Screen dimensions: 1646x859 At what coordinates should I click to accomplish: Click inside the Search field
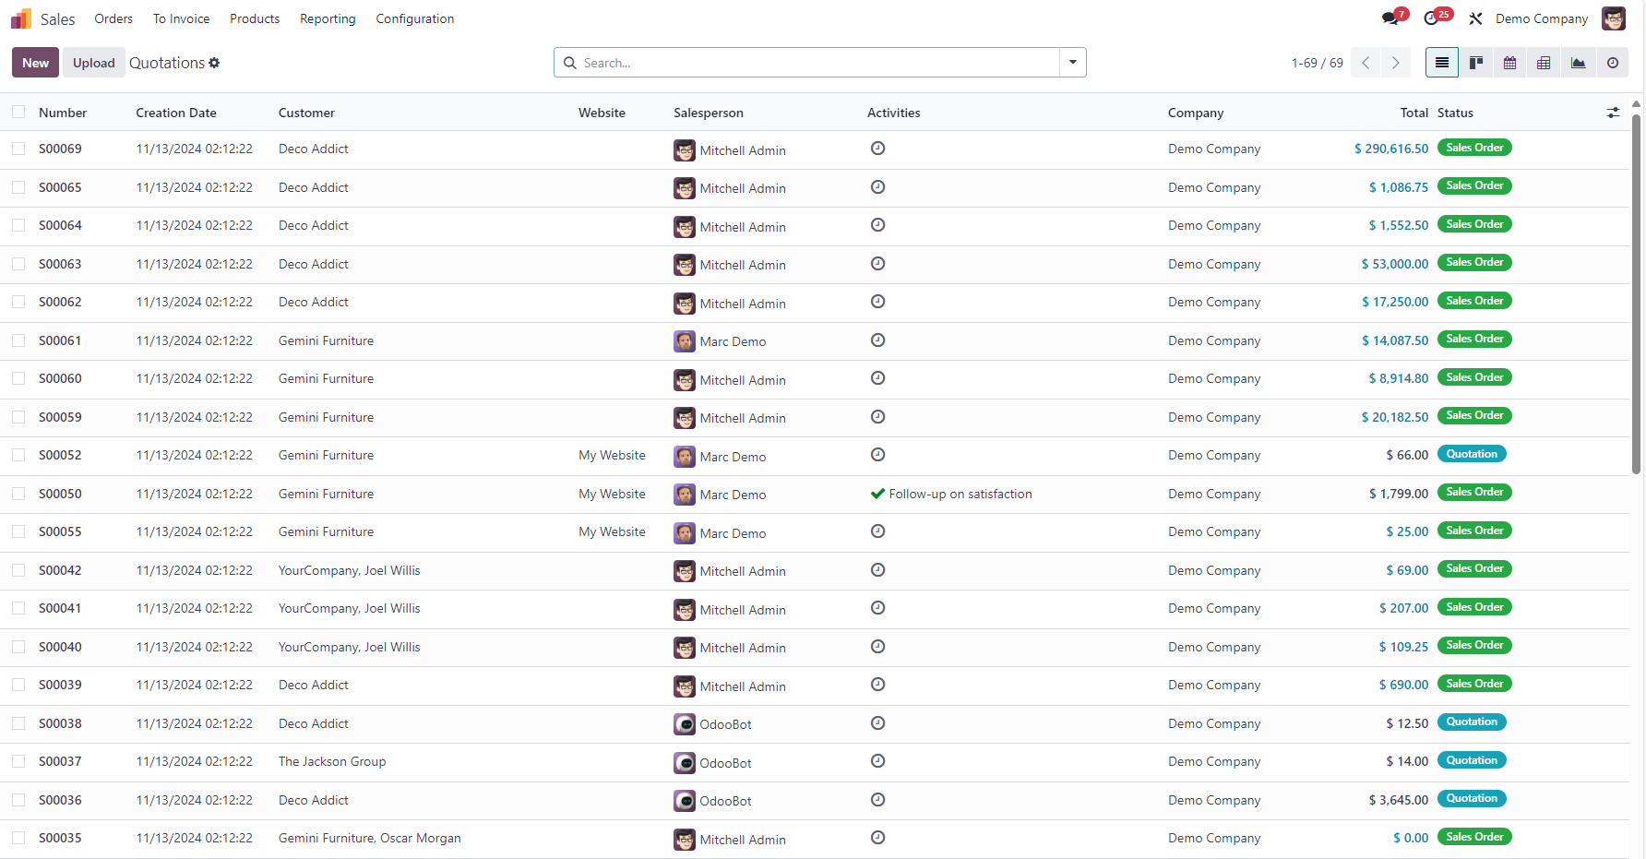point(819,63)
